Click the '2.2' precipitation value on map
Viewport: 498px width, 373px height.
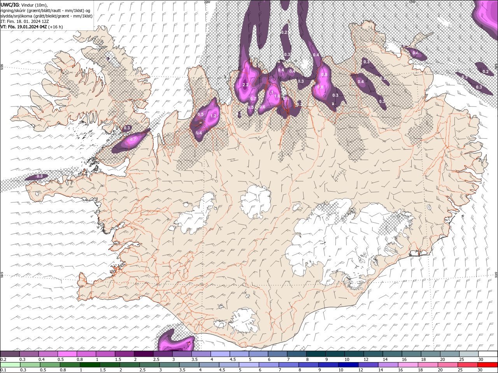[245, 85]
